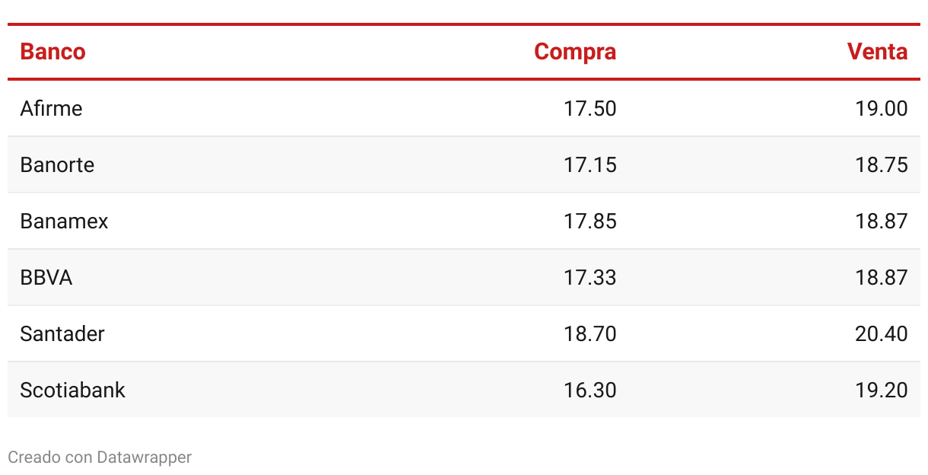This screenshot has height=475, width=928.
Task: Select the Scotiabank bank name cell
Action: click(72, 390)
